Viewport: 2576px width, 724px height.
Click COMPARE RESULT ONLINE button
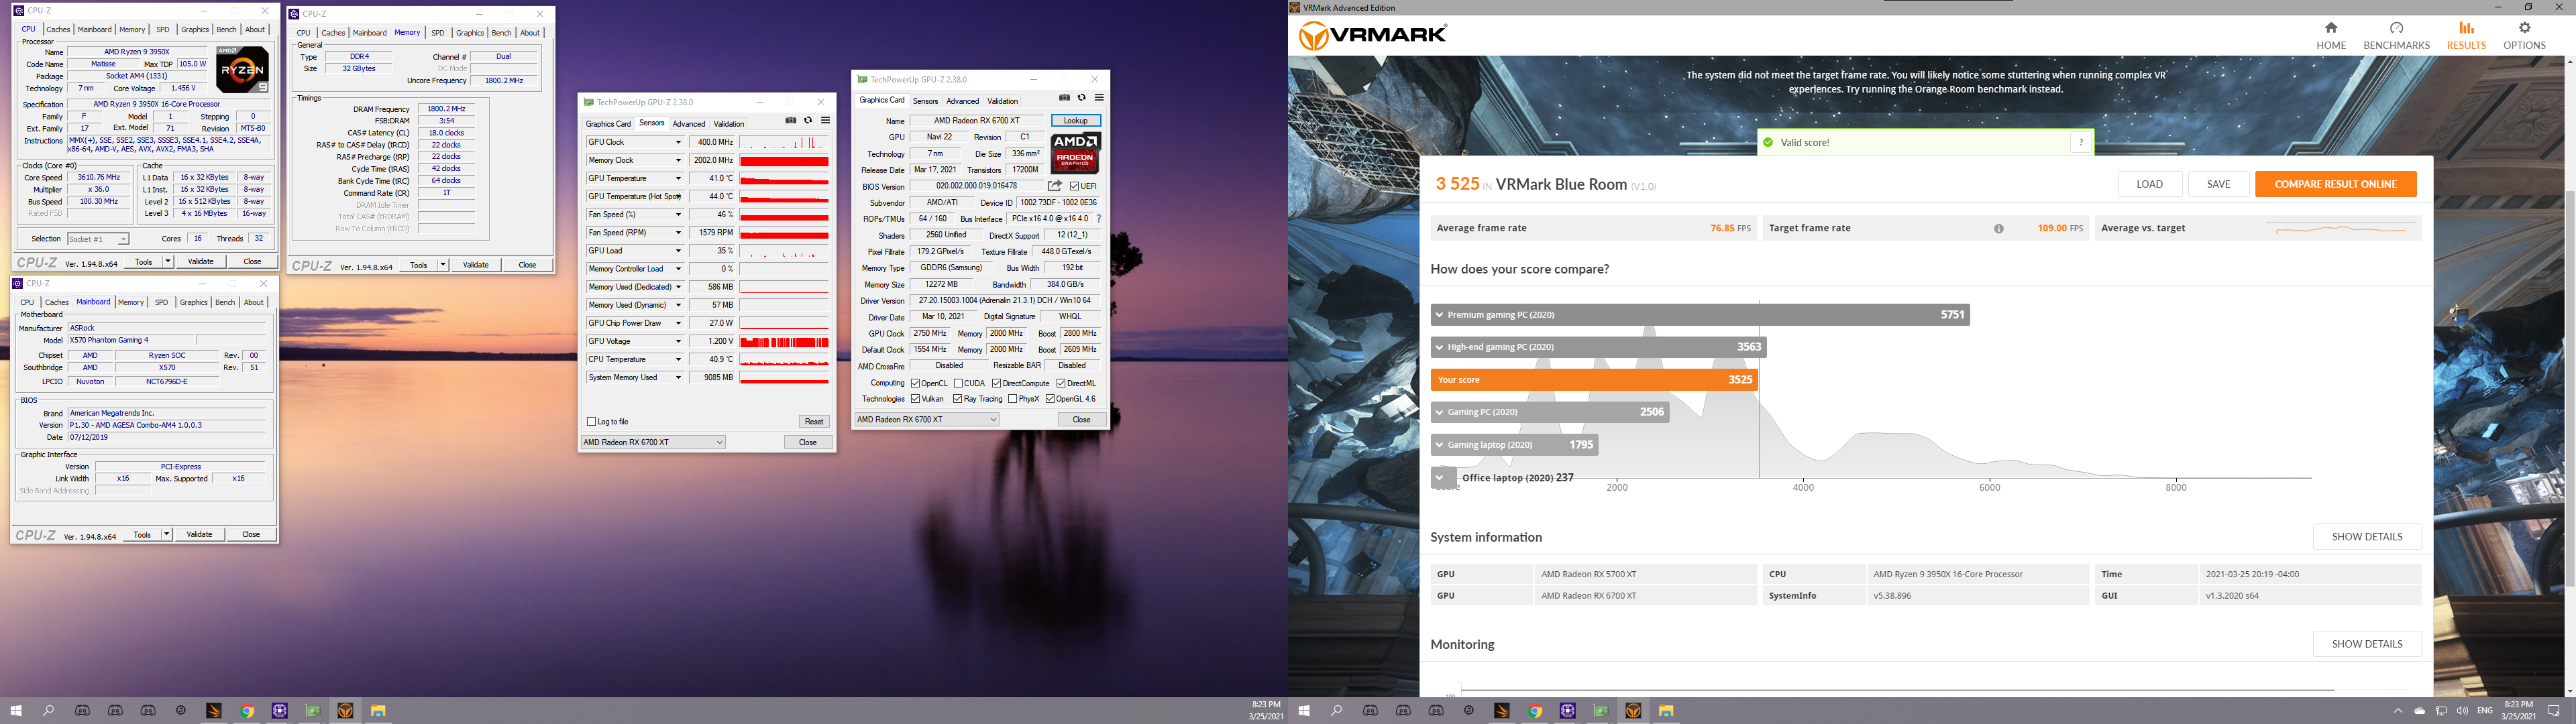[x=2335, y=184]
